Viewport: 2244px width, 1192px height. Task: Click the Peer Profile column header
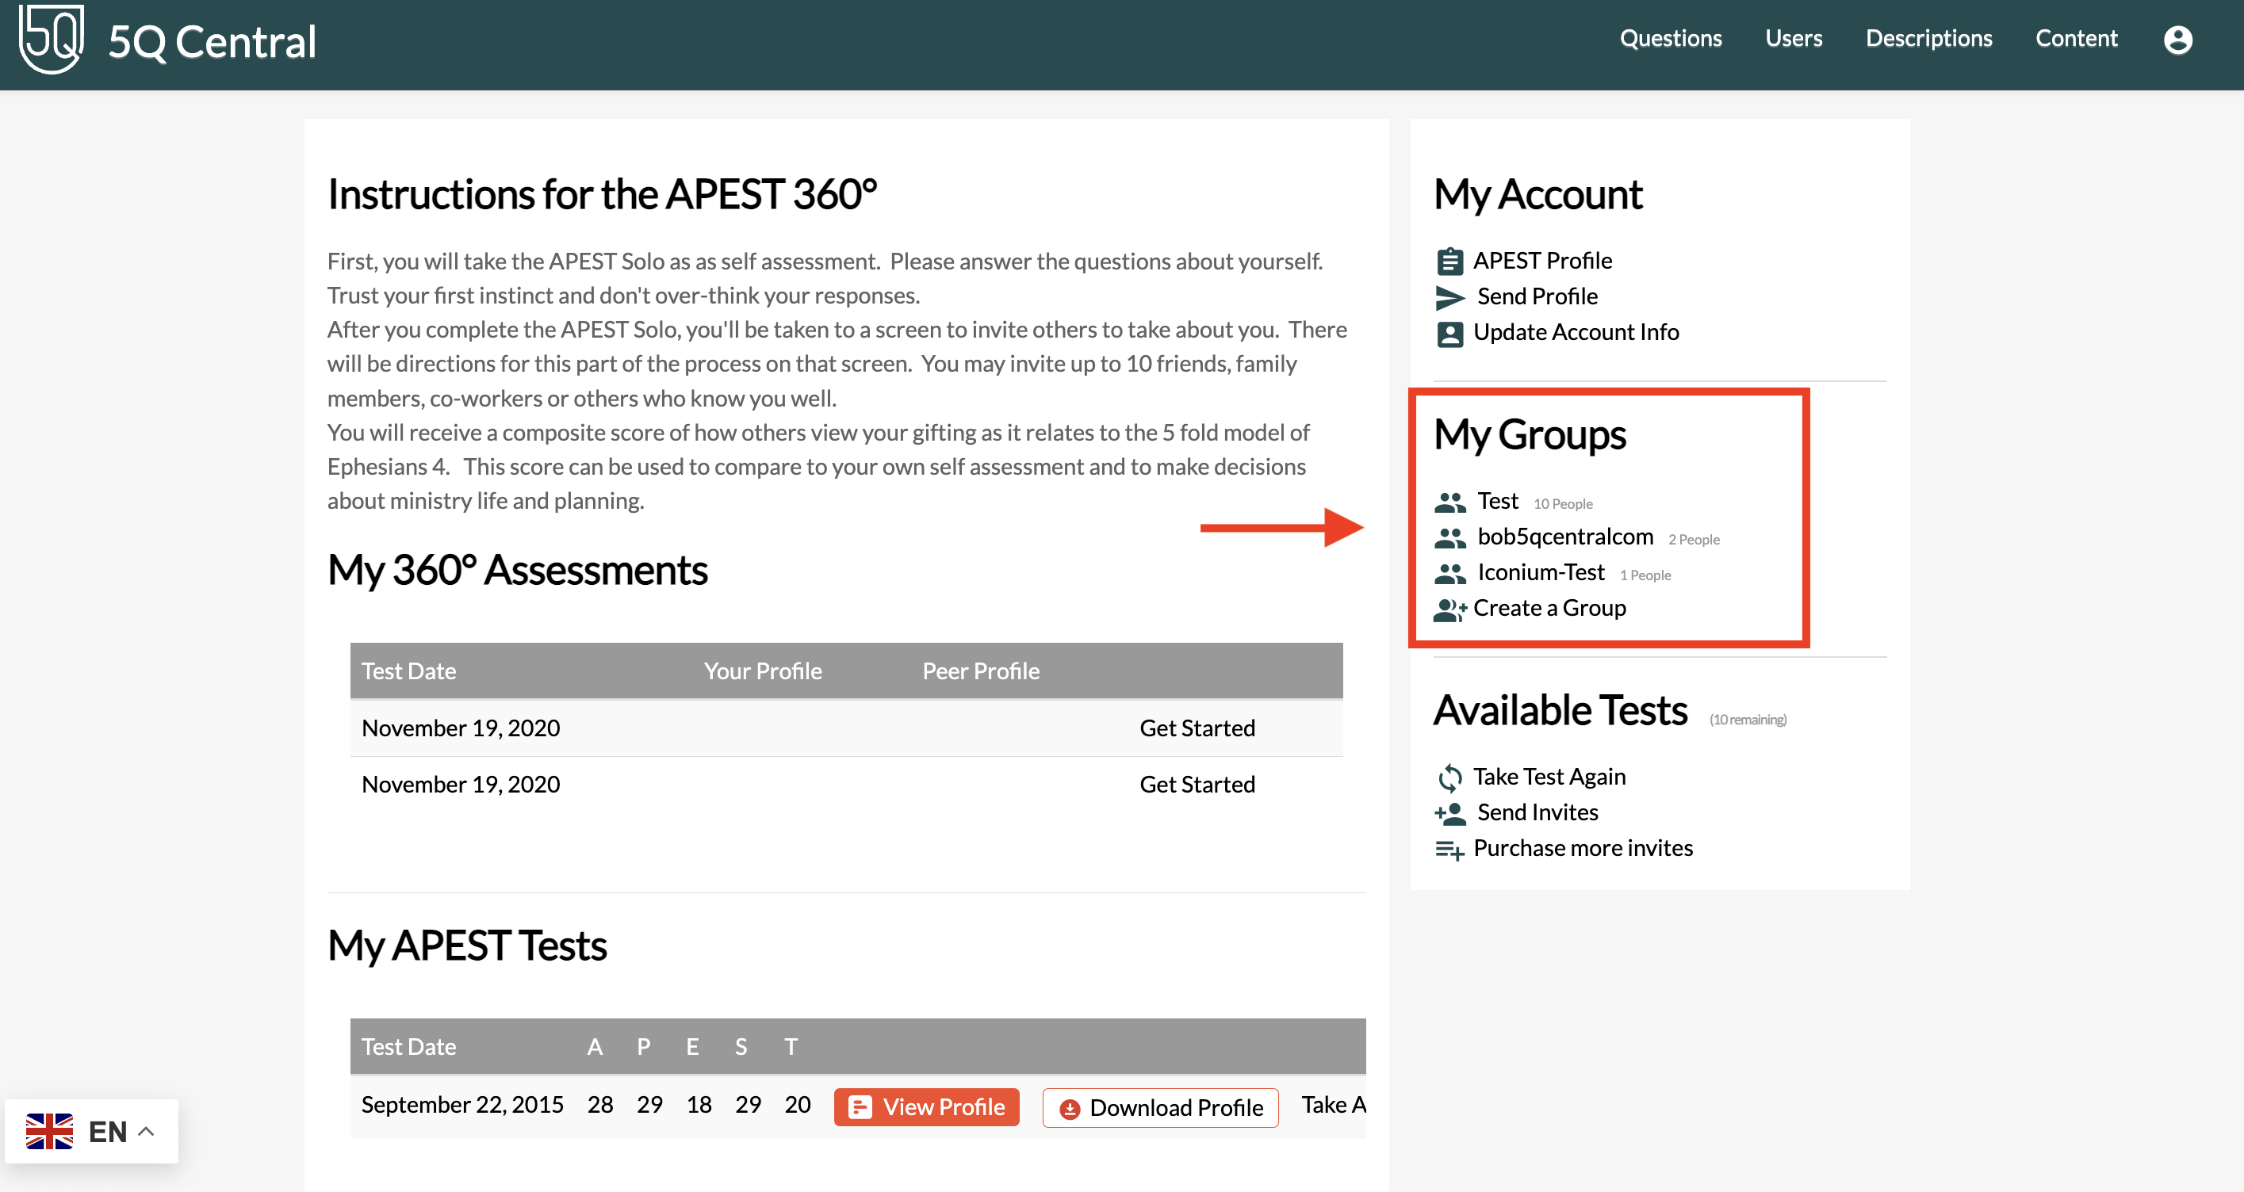pos(980,670)
